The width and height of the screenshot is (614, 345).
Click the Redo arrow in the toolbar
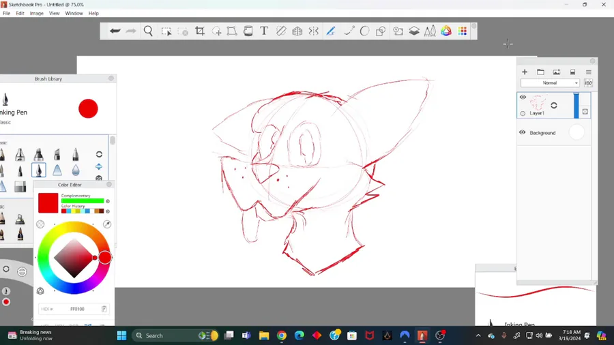(x=131, y=31)
